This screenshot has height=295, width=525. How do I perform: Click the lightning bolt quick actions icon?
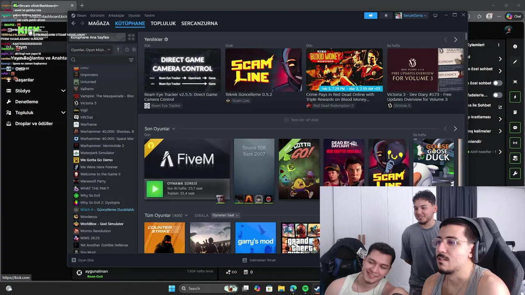[x=515, y=97]
